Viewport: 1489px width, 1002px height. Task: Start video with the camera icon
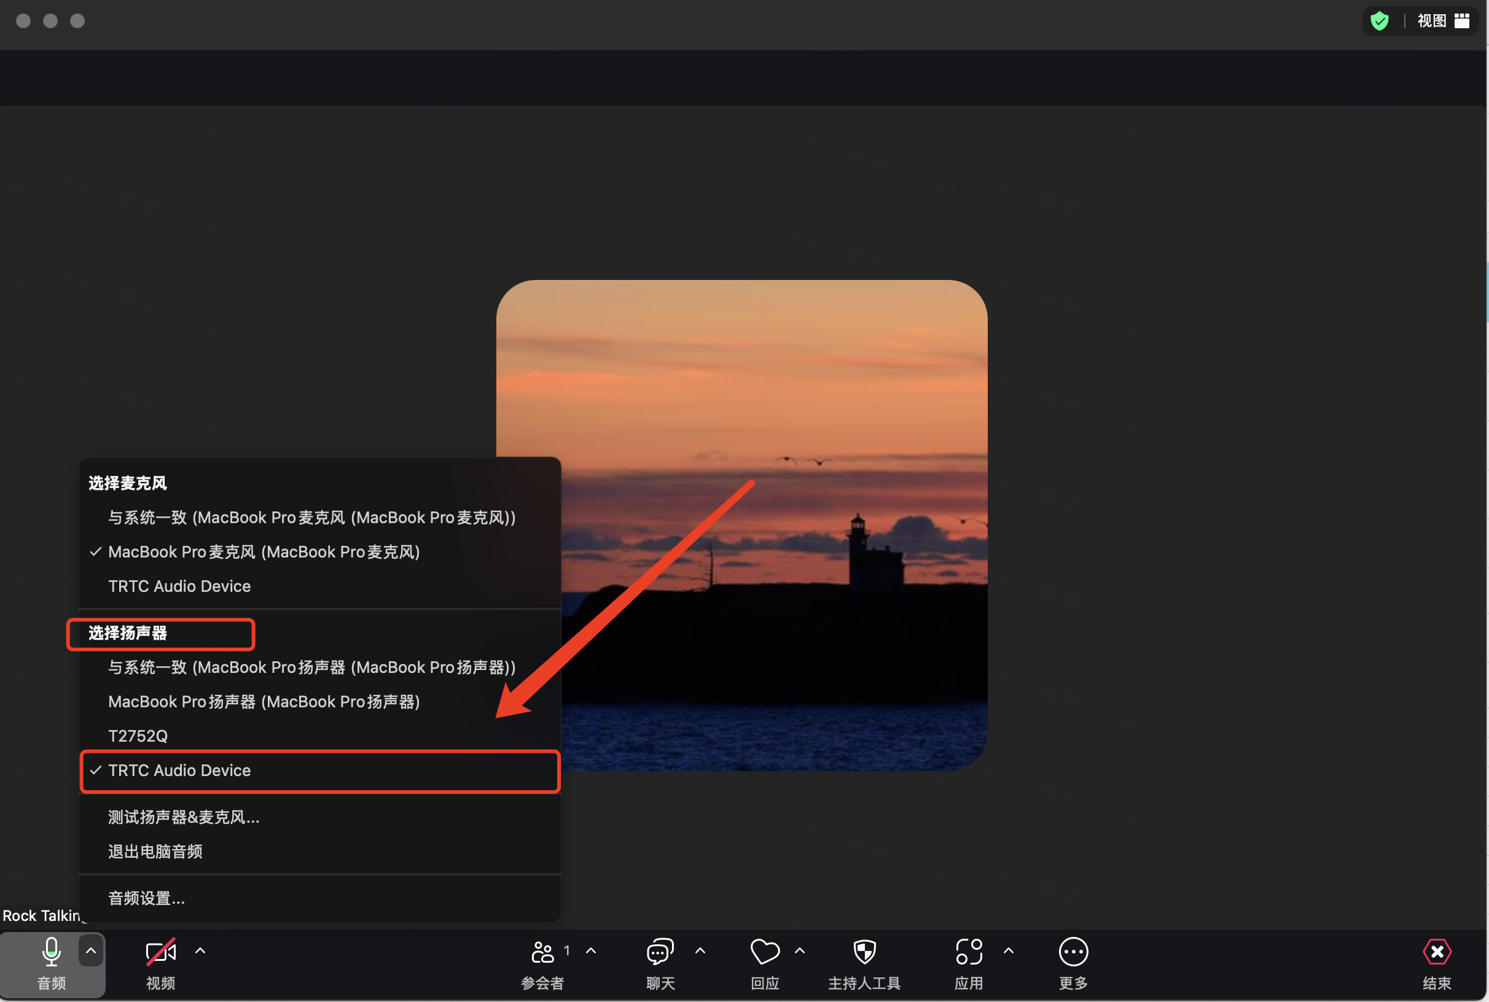(160, 952)
